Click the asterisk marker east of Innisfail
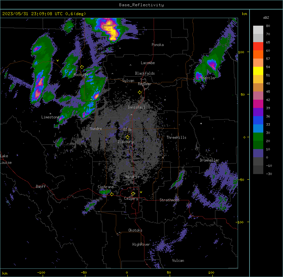The width and height of the screenshot is (283, 277). [165, 100]
